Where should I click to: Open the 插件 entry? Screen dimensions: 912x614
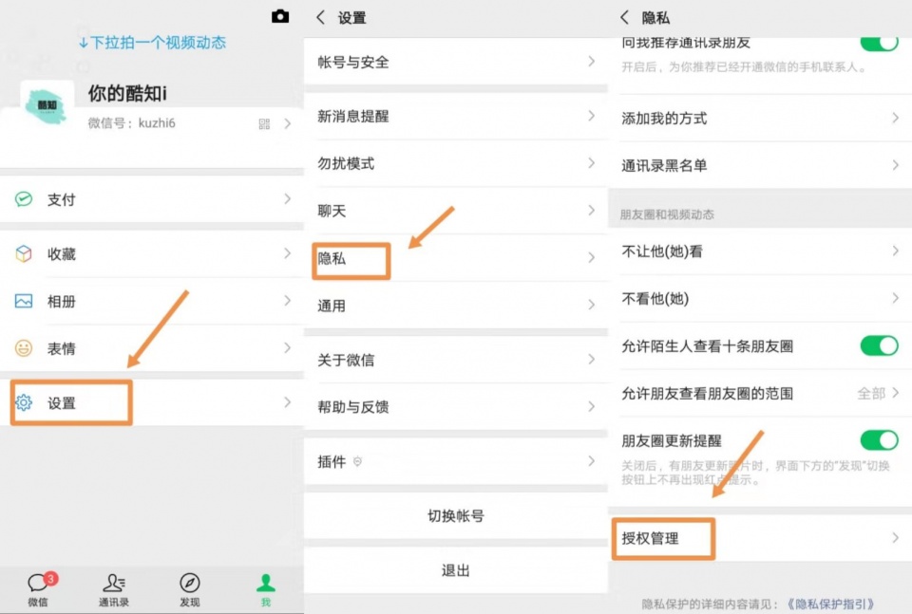(456, 461)
